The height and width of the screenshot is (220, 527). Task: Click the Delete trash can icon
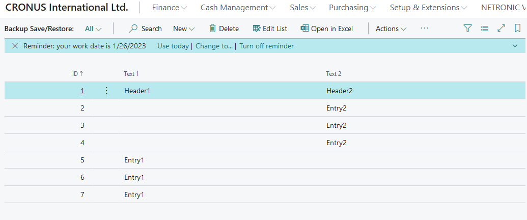click(213, 29)
